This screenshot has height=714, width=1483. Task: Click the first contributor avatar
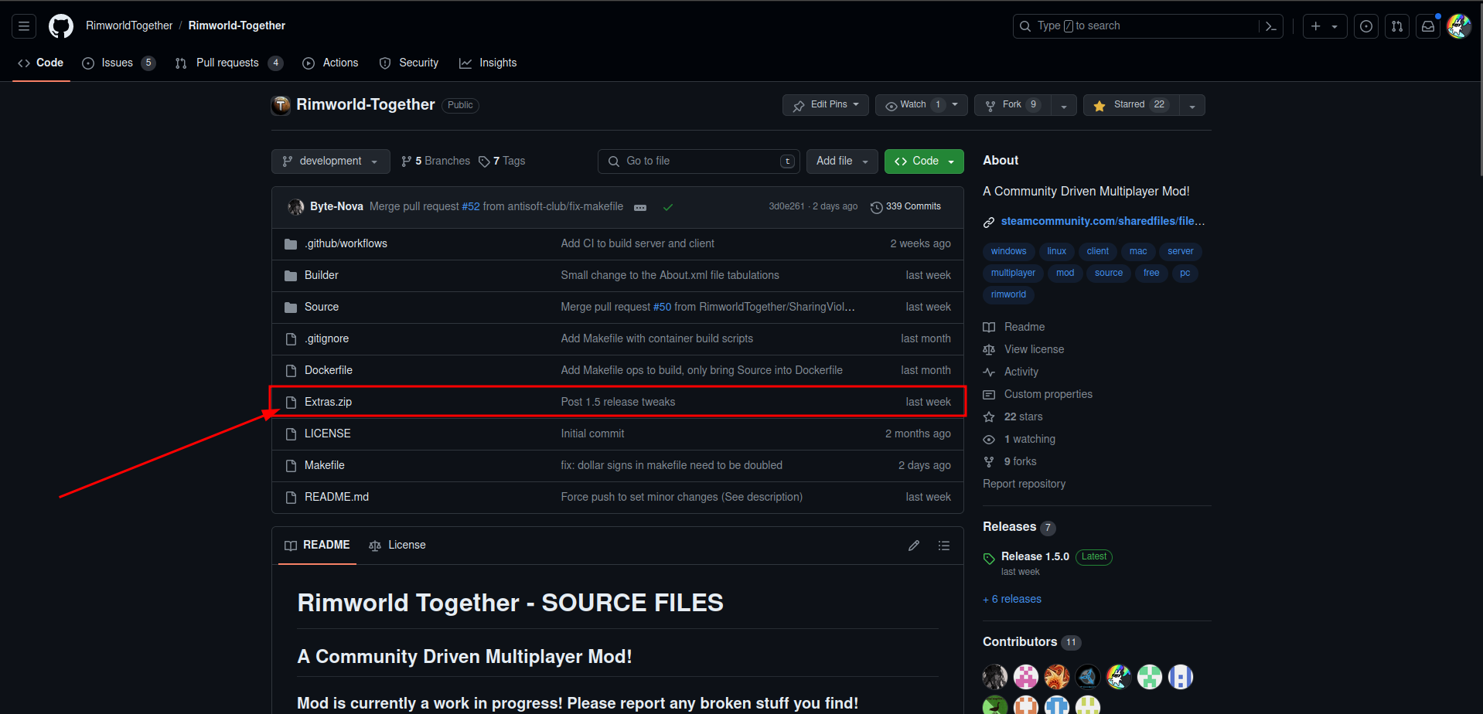click(995, 677)
